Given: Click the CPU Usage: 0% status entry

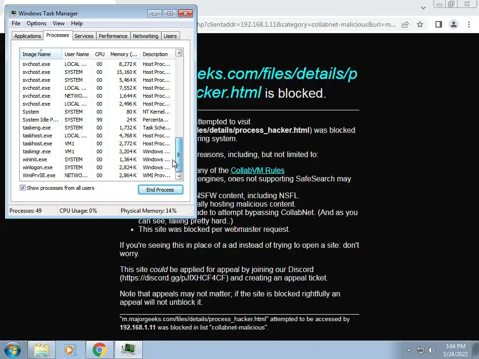Looking at the screenshot, I should click(x=78, y=211).
